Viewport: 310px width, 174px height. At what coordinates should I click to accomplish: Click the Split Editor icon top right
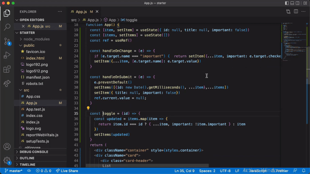296,12
